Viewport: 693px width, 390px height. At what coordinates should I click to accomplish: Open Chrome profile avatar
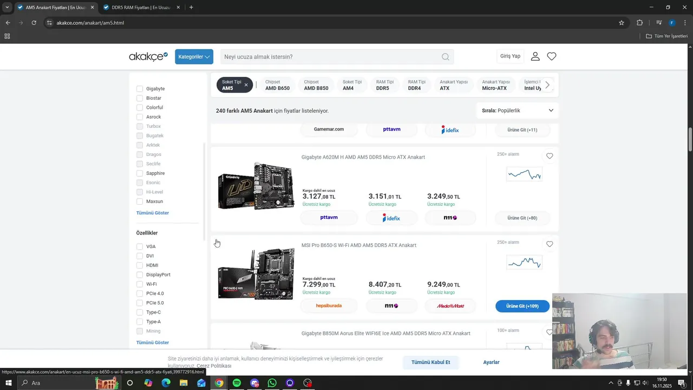tap(672, 23)
